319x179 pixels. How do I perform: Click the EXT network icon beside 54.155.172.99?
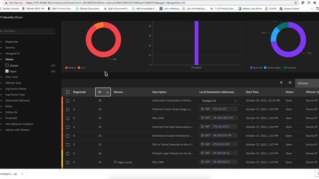click(202, 135)
